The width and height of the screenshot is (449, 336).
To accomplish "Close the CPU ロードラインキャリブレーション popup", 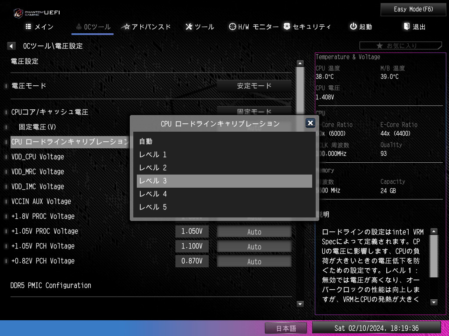I will (310, 123).
